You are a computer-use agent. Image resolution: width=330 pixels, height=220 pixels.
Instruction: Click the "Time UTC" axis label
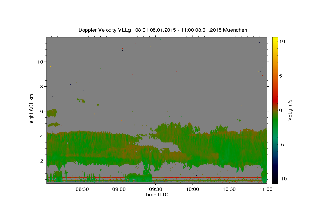click(156, 195)
